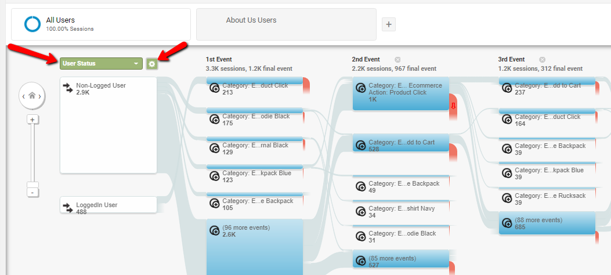This screenshot has width=611, height=275.
Task: Expand the 'shirt Navy' 34 node icon
Action: (x=361, y=211)
